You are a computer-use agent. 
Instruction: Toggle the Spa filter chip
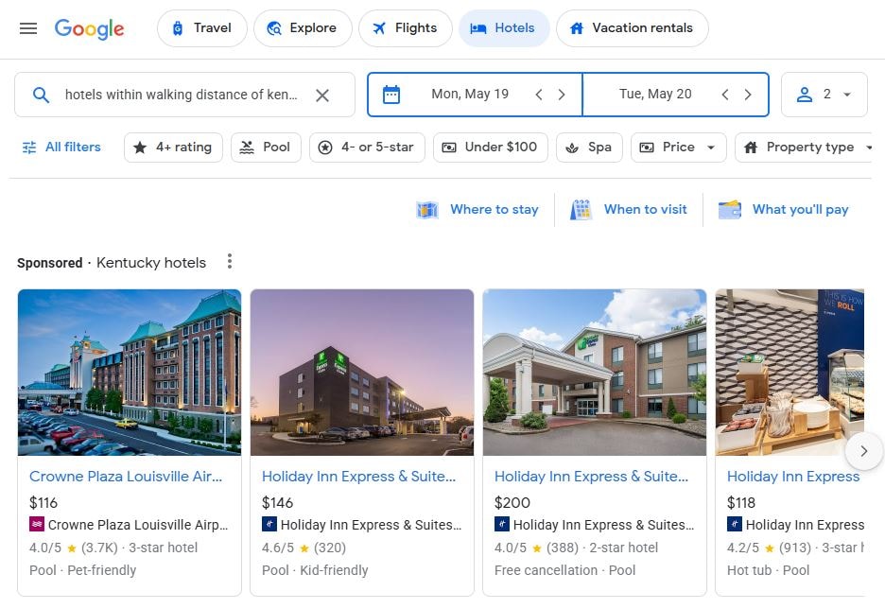pyautogui.click(x=589, y=148)
